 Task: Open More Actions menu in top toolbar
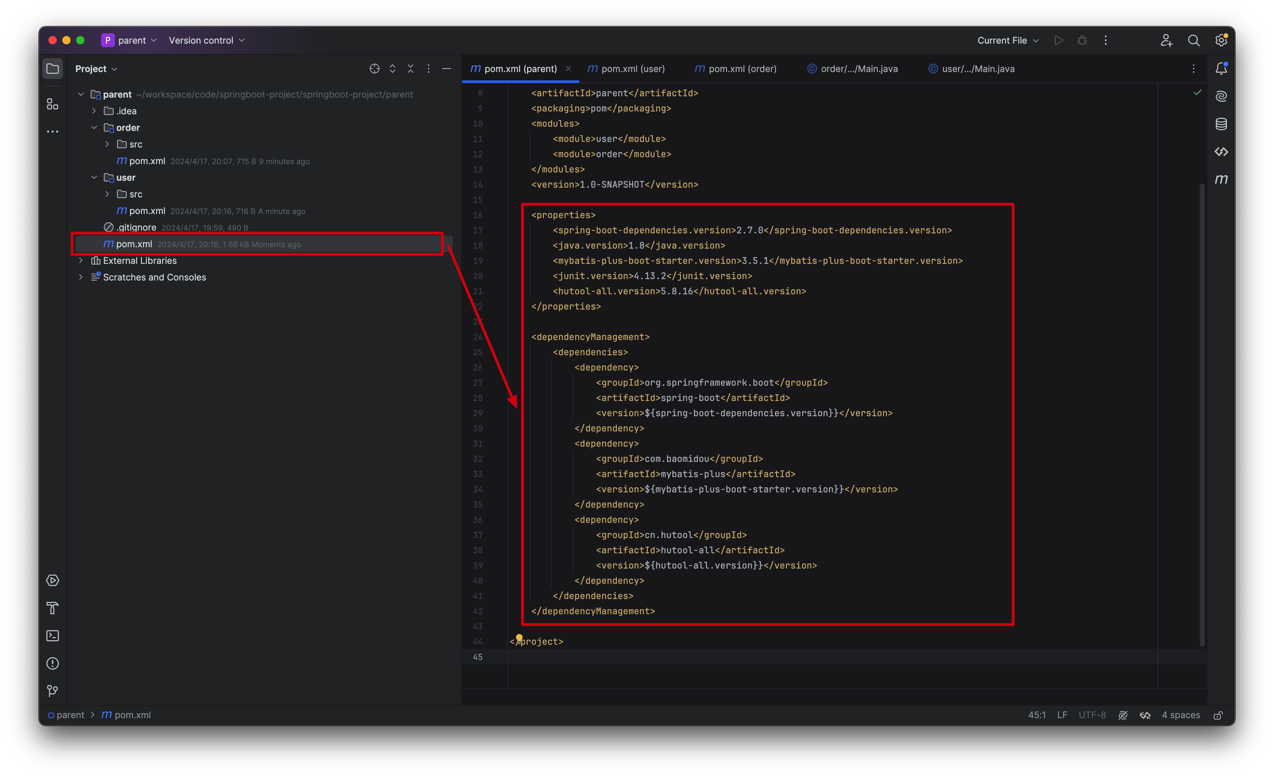pyautogui.click(x=1106, y=40)
